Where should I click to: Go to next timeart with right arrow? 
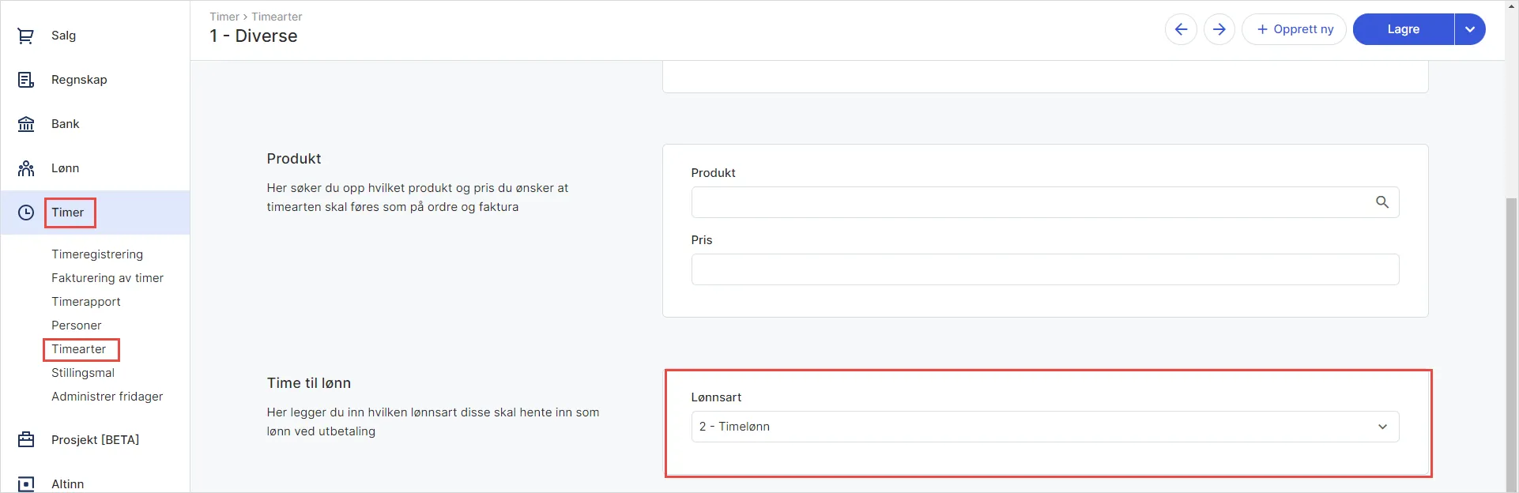(x=1219, y=29)
